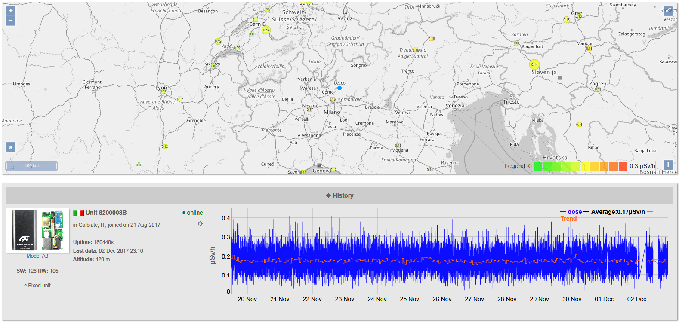Screen dimensions: 679x323
Task: Open the Model A3 link
Action: (37, 256)
